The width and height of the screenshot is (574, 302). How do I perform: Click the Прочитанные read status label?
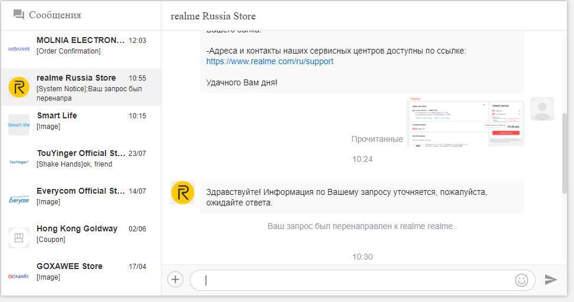(x=377, y=139)
